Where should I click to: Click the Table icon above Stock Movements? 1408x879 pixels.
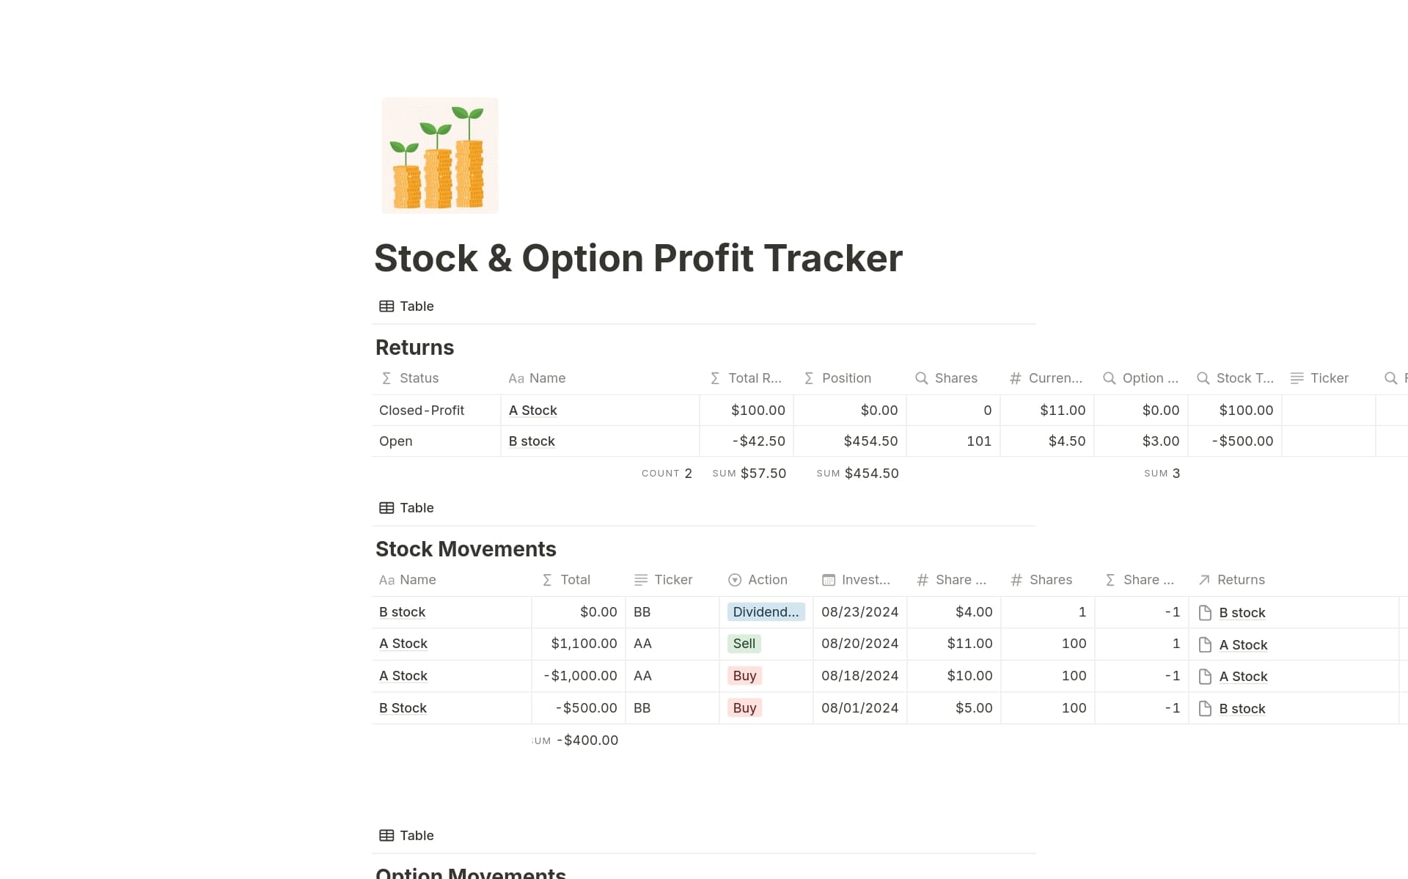(x=386, y=507)
